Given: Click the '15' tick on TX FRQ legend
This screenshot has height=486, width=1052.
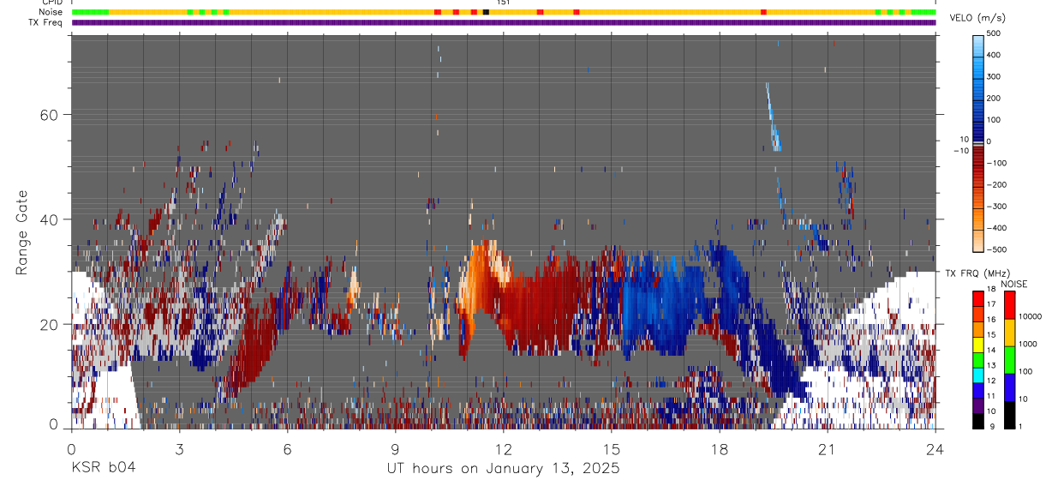Looking at the screenshot, I should (x=992, y=336).
